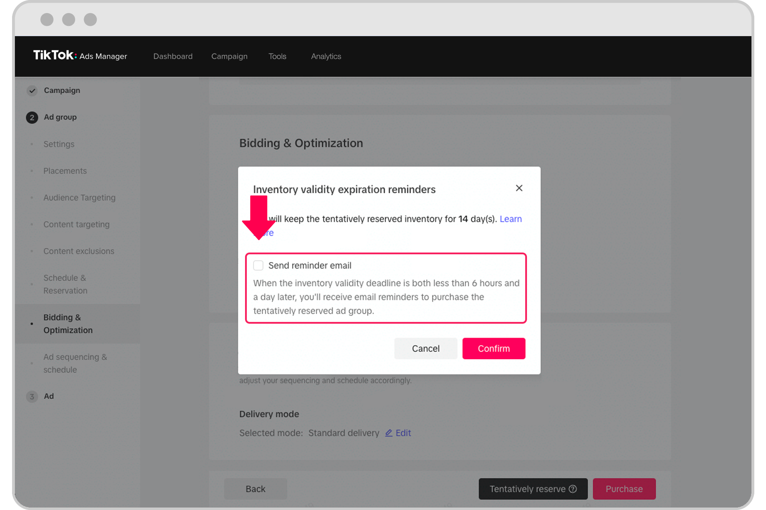
Task: Click the Settings sidebar item
Action: (x=59, y=143)
